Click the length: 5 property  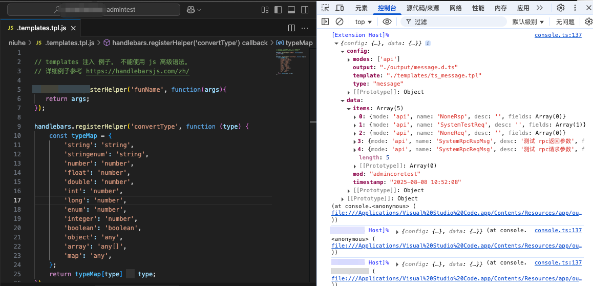point(374,158)
